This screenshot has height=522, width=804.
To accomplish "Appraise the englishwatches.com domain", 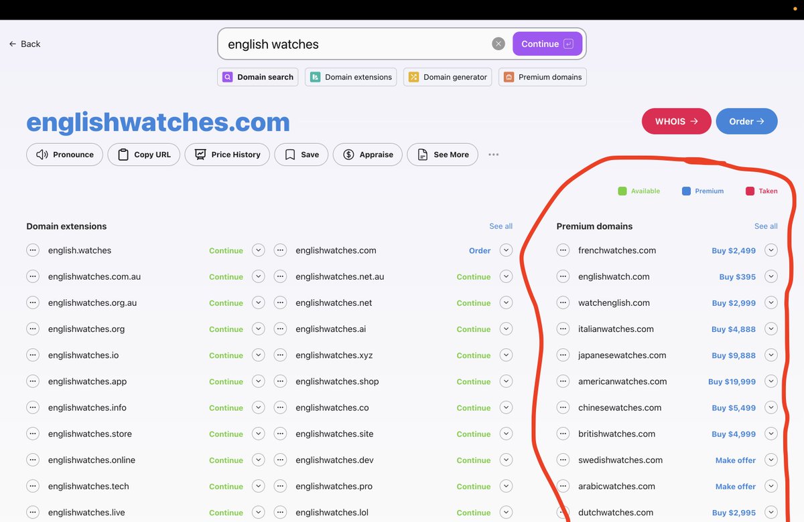I will click(x=368, y=155).
